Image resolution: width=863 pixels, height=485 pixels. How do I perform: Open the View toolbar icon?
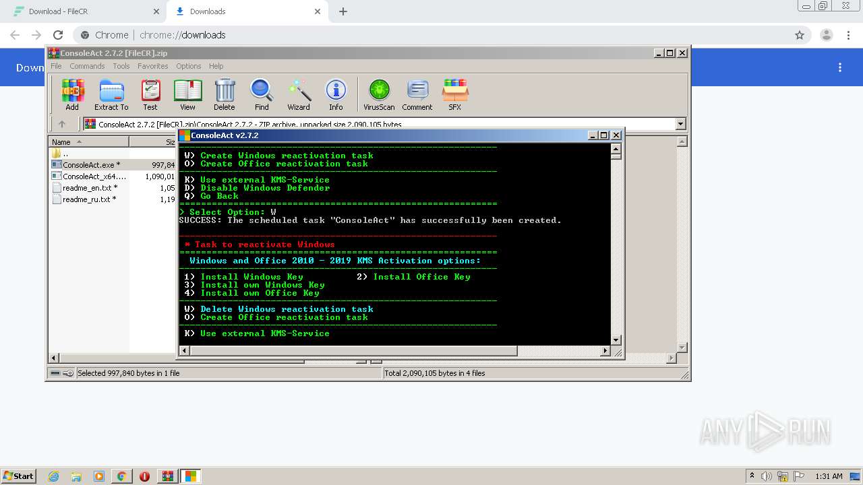187,95
